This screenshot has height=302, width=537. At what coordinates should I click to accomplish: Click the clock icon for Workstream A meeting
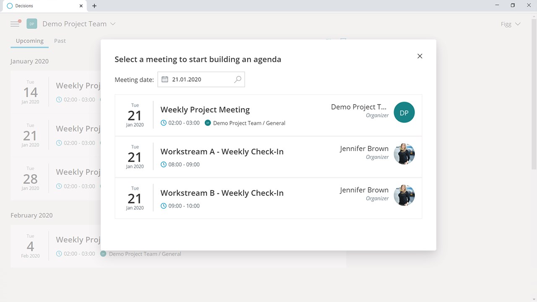[164, 164]
